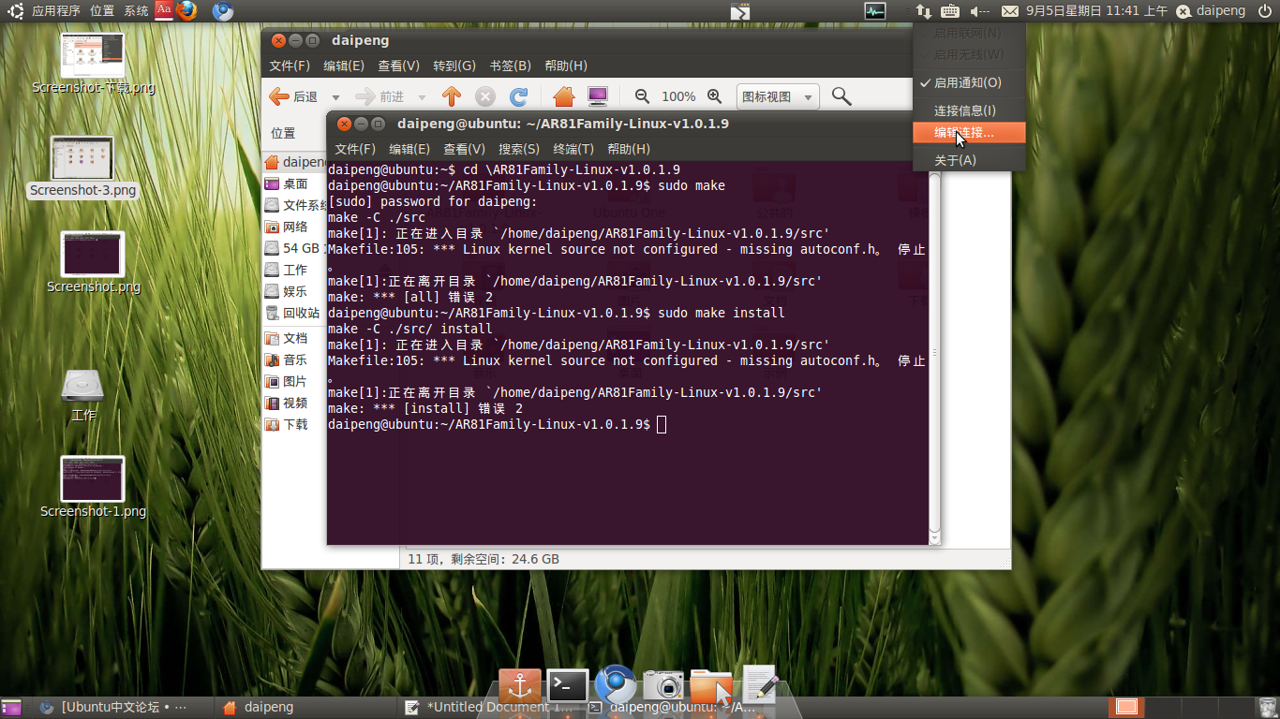
Task: Open the Back history dropdown arrow
Action: click(x=335, y=97)
